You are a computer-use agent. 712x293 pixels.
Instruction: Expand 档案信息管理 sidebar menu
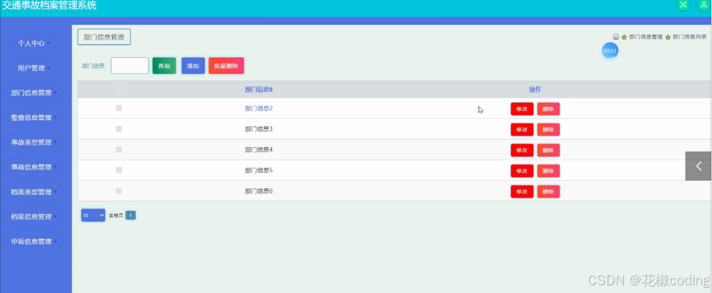34,217
